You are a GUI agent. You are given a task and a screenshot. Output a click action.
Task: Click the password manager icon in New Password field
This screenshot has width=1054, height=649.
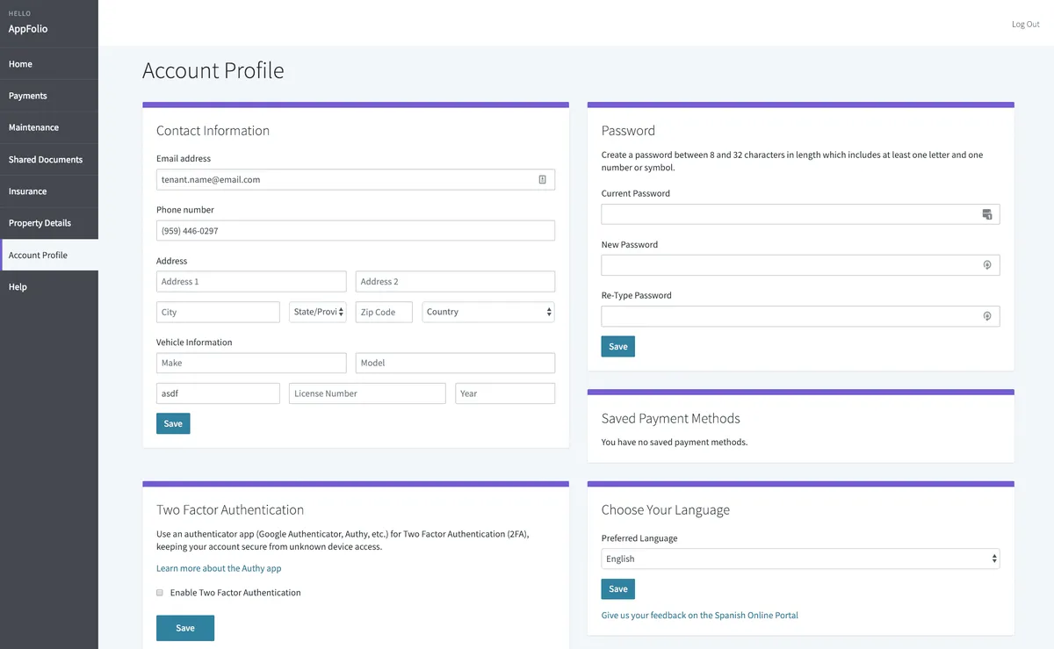[986, 265]
